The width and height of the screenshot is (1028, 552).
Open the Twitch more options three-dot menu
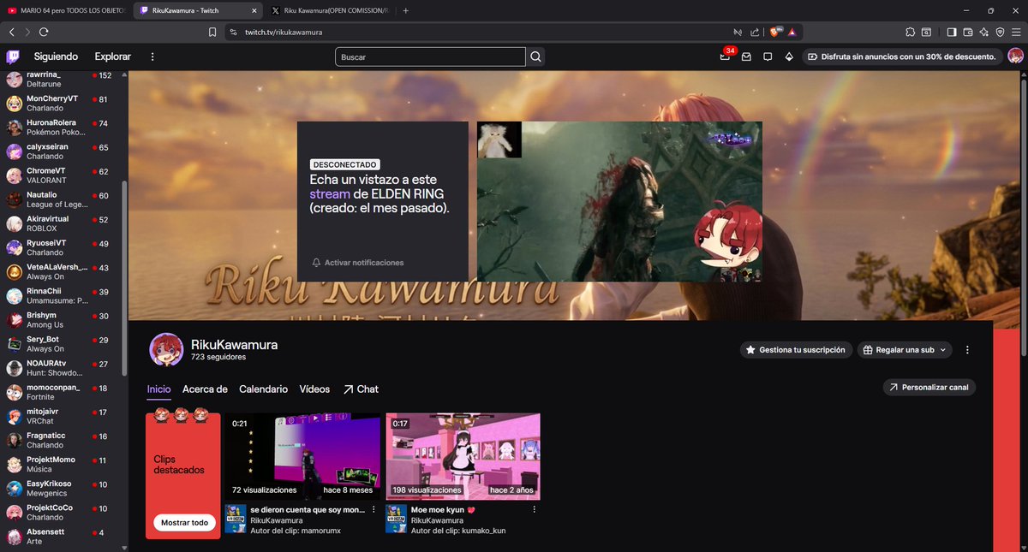click(152, 56)
